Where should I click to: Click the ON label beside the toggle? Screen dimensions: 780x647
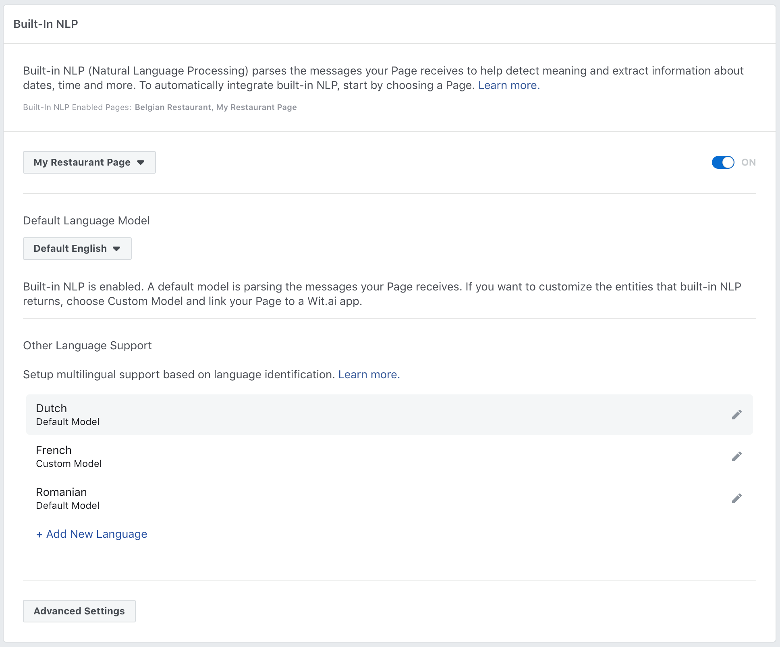coord(749,162)
